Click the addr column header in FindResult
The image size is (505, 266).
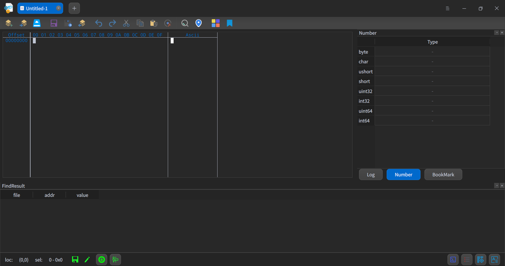click(49, 195)
